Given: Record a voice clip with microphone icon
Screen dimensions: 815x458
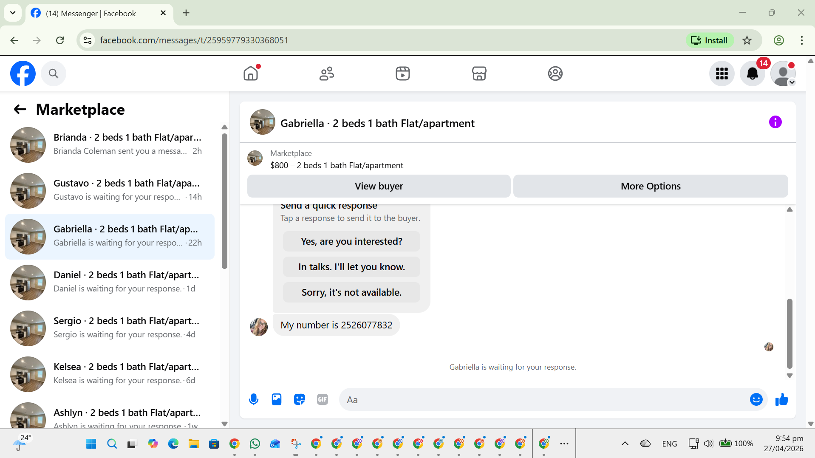Looking at the screenshot, I should [254, 399].
